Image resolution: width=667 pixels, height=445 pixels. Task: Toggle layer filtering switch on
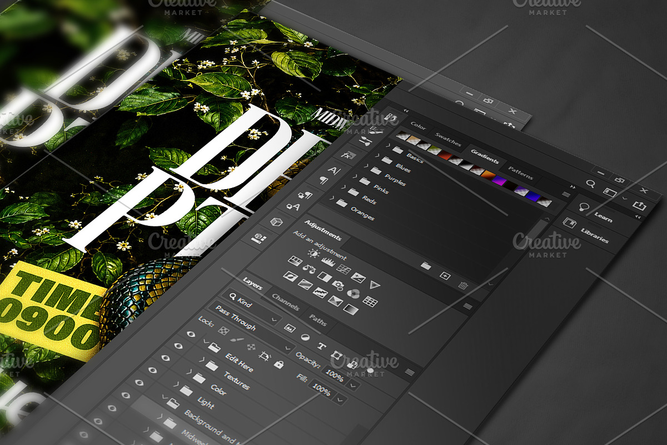[370, 370]
